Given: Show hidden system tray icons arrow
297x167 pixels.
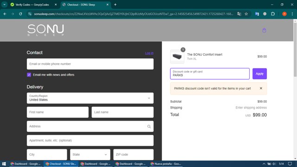Looking at the screenshot, I should 264,164.
